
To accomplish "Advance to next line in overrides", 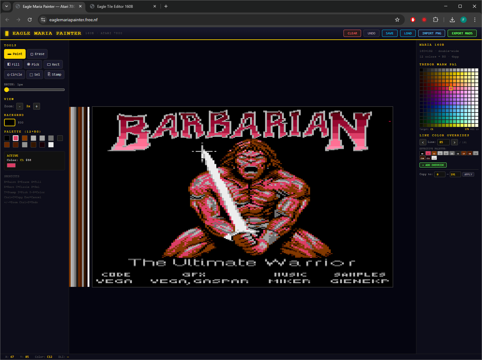I will tap(454, 142).
